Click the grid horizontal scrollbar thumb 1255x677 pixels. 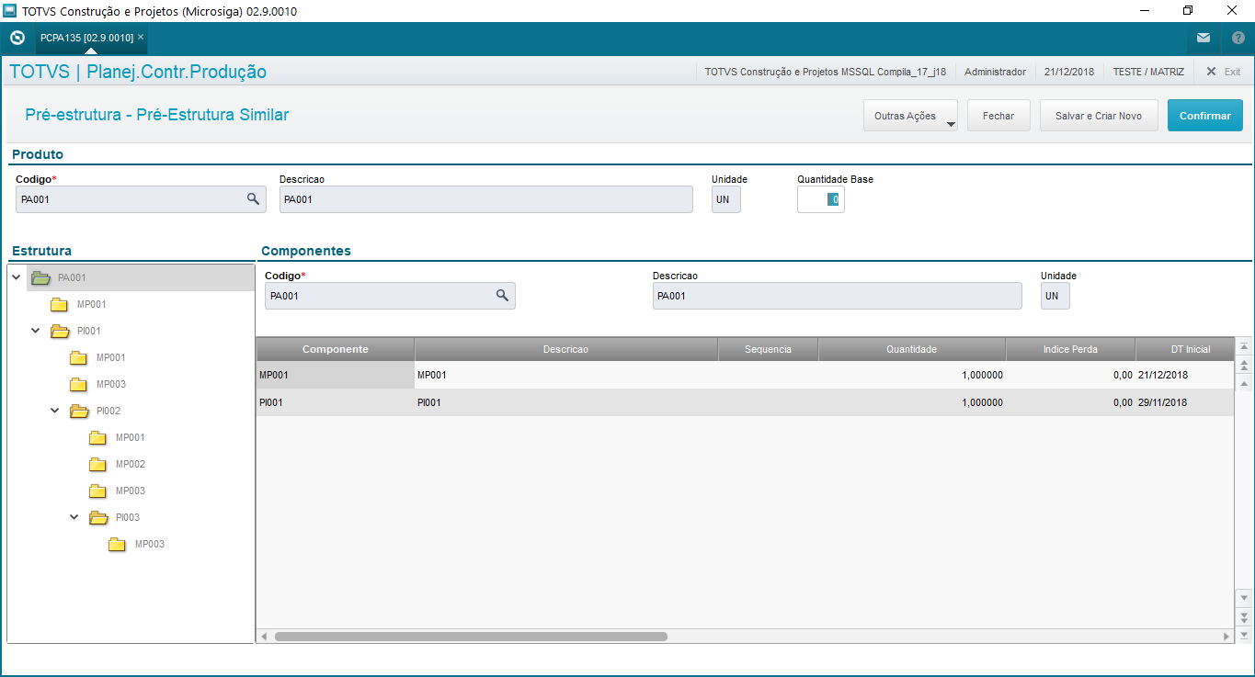[x=471, y=636]
